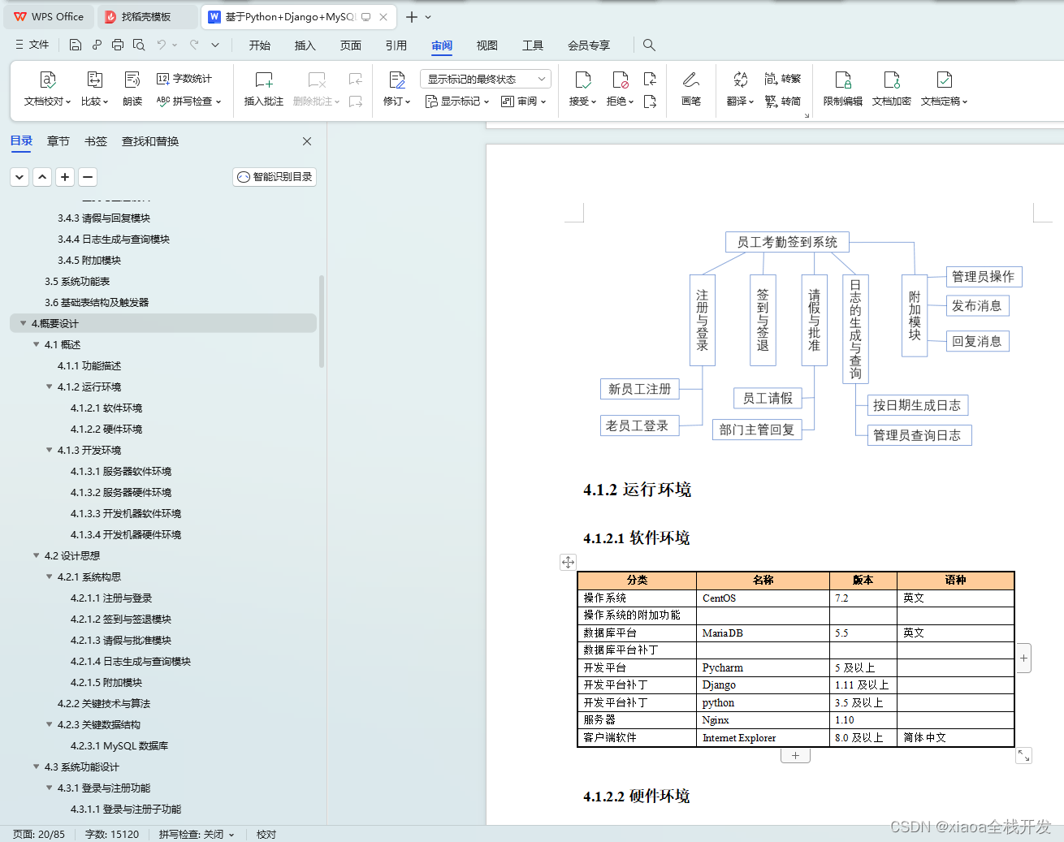Select the 画笔 annotation pen
This screenshot has width=1064, height=842.
point(690,89)
